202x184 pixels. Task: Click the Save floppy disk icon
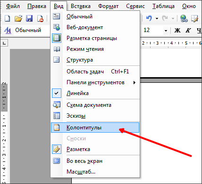pyautogui.click(x=29, y=18)
